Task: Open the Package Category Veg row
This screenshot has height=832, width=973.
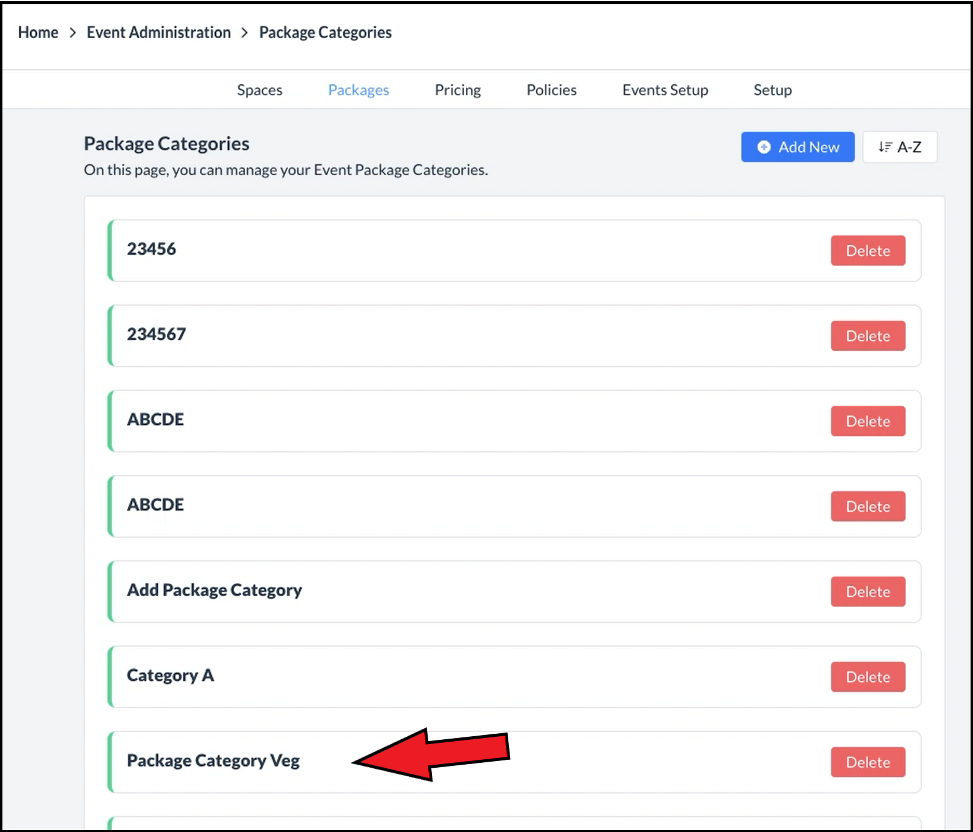Action: coord(213,761)
